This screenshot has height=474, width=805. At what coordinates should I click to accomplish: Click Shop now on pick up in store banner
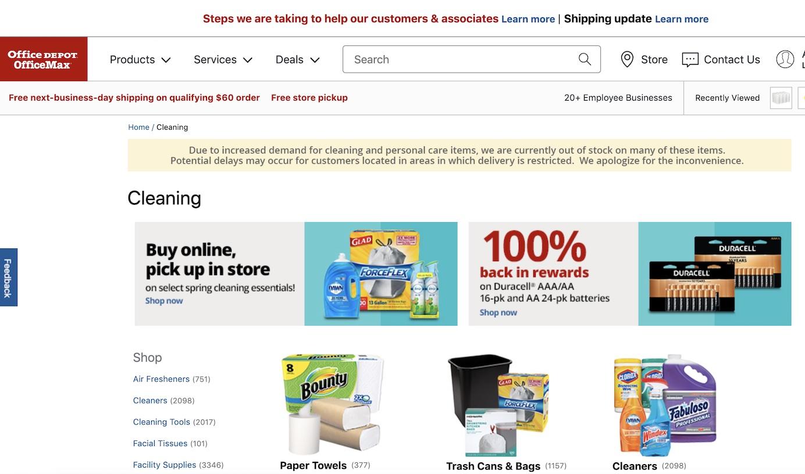point(164,301)
